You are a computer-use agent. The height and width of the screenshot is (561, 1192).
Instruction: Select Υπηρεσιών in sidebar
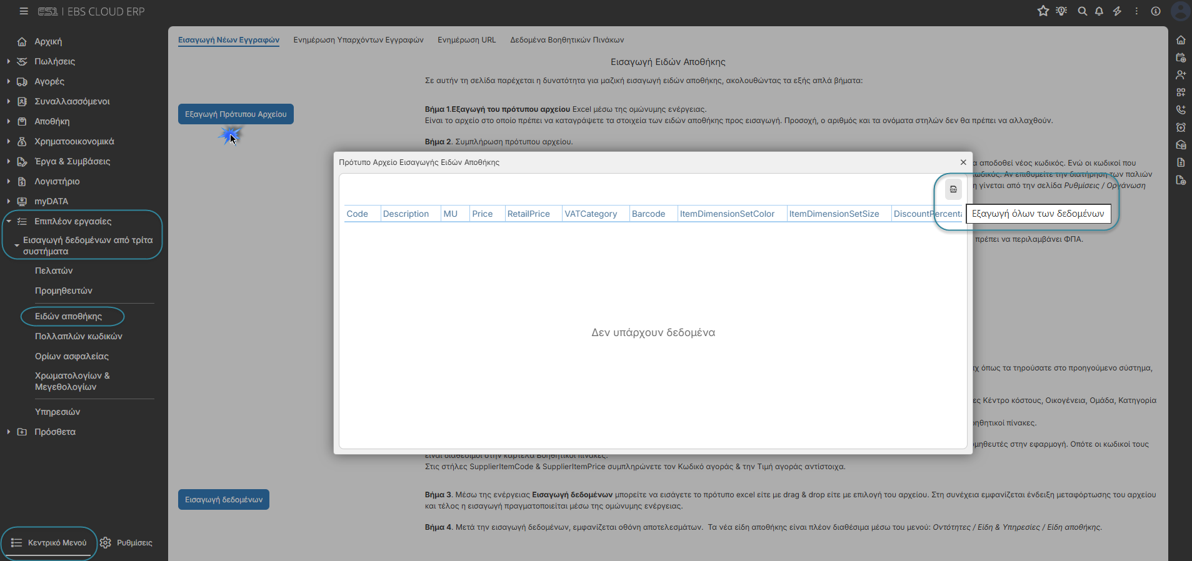coord(58,412)
